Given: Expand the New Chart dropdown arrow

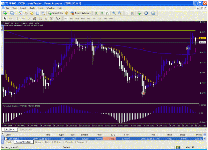Looking at the screenshot, I should click(8, 13).
